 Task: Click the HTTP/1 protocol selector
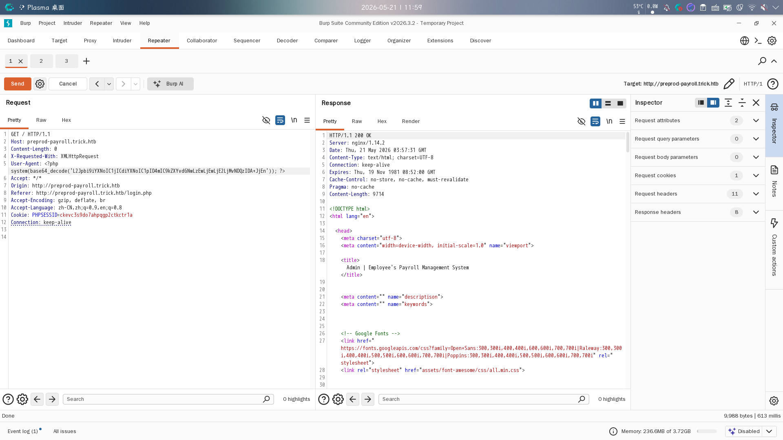[x=753, y=84]
